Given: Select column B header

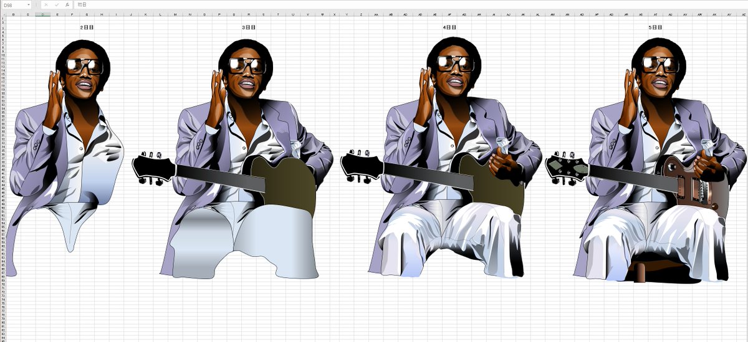Looking at the screenshot, I should pos(13,15).
